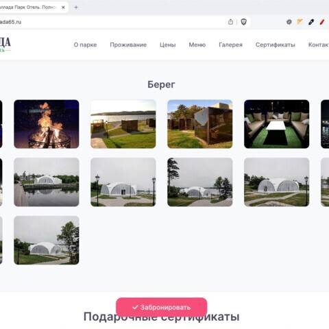Screen dimensions: 329x329
Task: Close the Эллада Парк Отель browser tab
Action: (63, 8)
